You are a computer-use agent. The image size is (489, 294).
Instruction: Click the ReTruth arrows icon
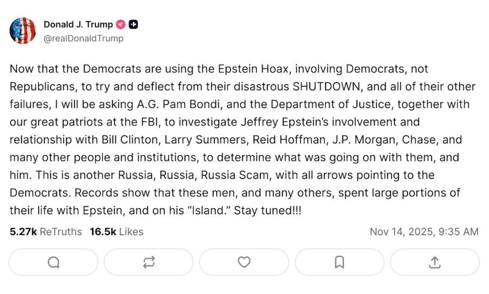click(x=149, y=262)
